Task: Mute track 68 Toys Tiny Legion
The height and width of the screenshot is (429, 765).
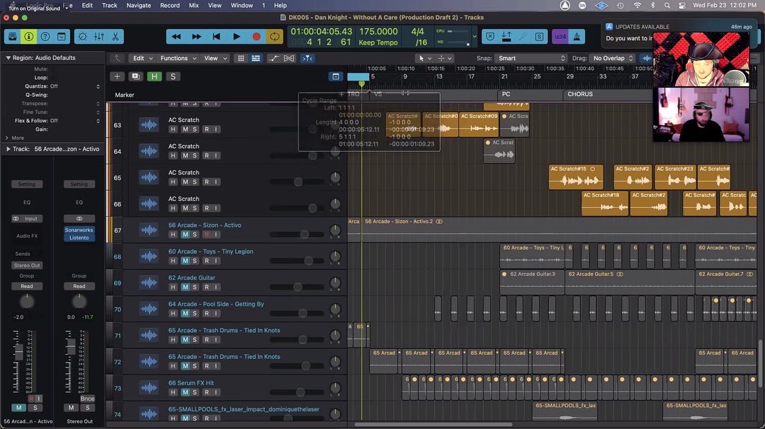Action: click(185, 261)
